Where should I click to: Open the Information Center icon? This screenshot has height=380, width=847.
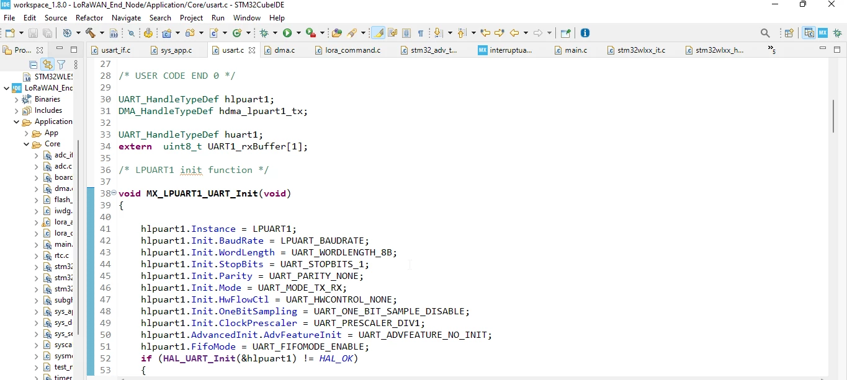click(x=585, y=33)
